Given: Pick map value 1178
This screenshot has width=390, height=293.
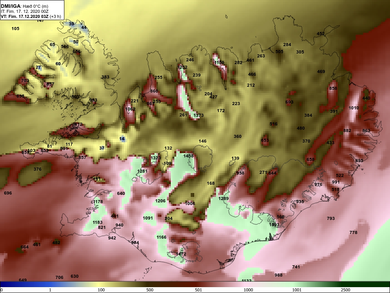Looking at the screenshot, I should click(98, 202).
